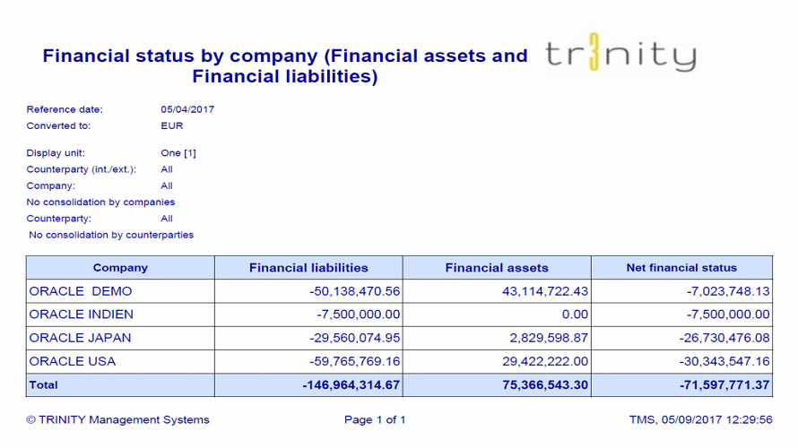
Task: Click the Financial assets column header
Action: (497, 267)
